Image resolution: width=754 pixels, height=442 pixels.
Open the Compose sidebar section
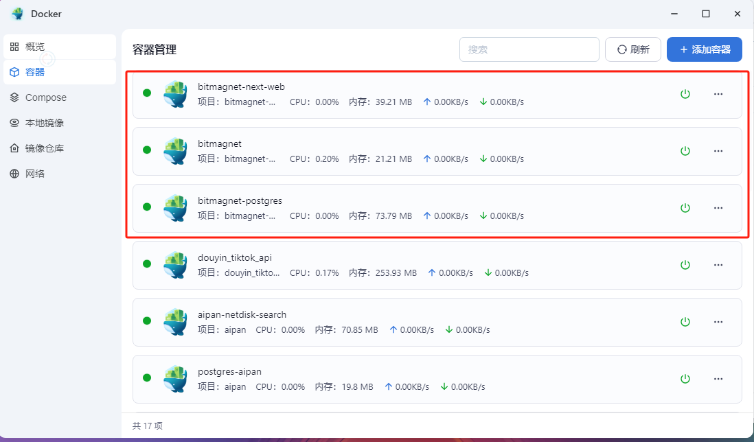tap(60, 97)
